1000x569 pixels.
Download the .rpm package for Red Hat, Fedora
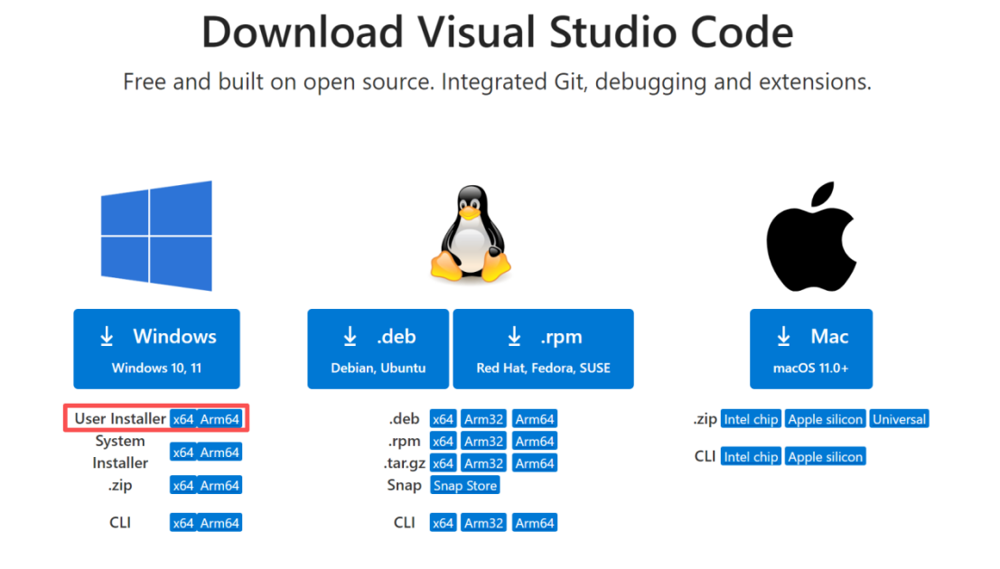(544, 349)
